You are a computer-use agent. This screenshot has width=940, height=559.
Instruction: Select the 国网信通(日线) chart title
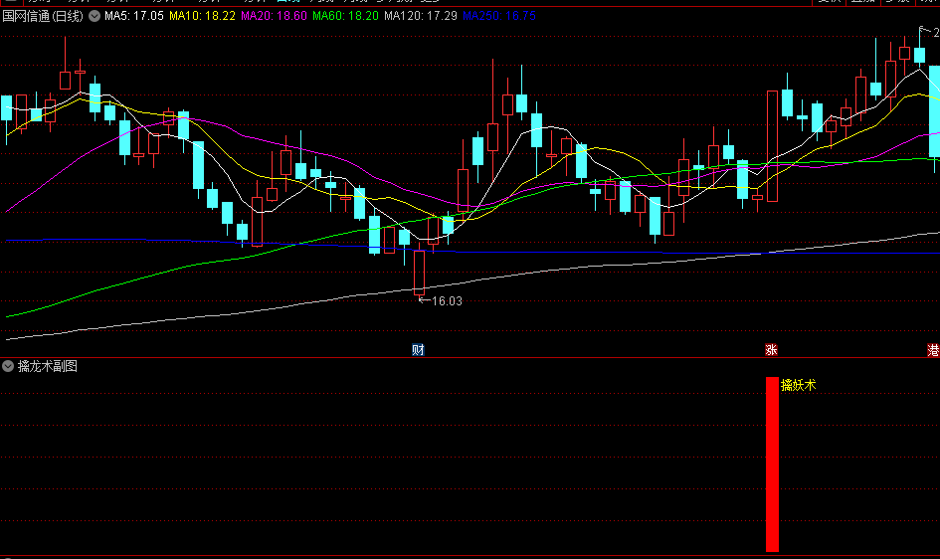43,16
